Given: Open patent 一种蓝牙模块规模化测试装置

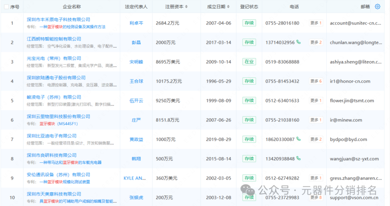Looking at the screenshot, I should pyautogui.click(x=65, y=182).
